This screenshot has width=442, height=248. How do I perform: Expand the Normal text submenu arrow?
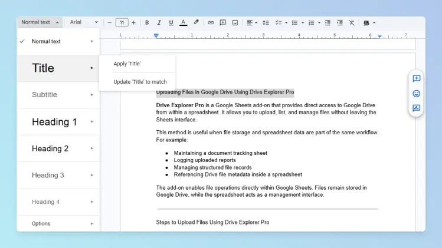[x=92, y=41]
